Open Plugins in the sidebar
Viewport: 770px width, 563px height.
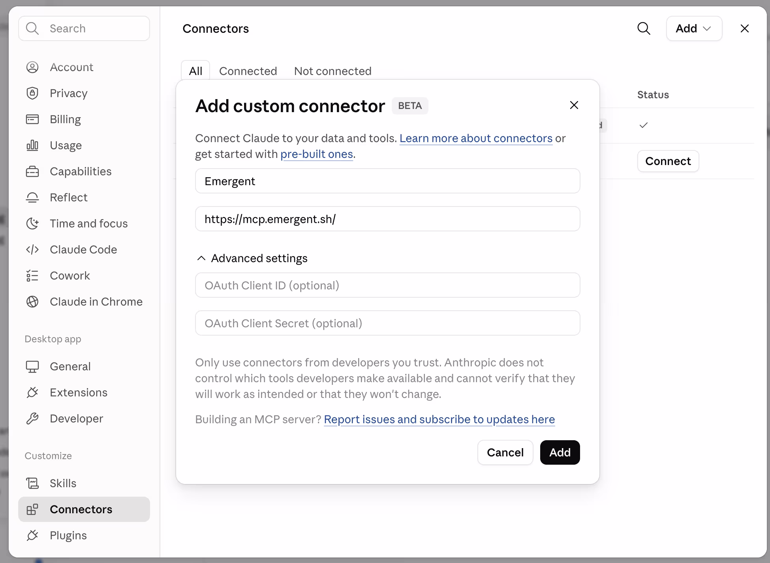[x=84, y=535]
